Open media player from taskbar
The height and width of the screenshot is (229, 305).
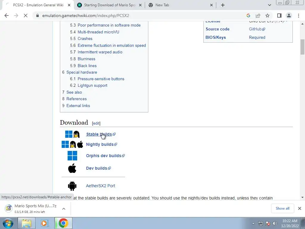[x=45, y=223]
